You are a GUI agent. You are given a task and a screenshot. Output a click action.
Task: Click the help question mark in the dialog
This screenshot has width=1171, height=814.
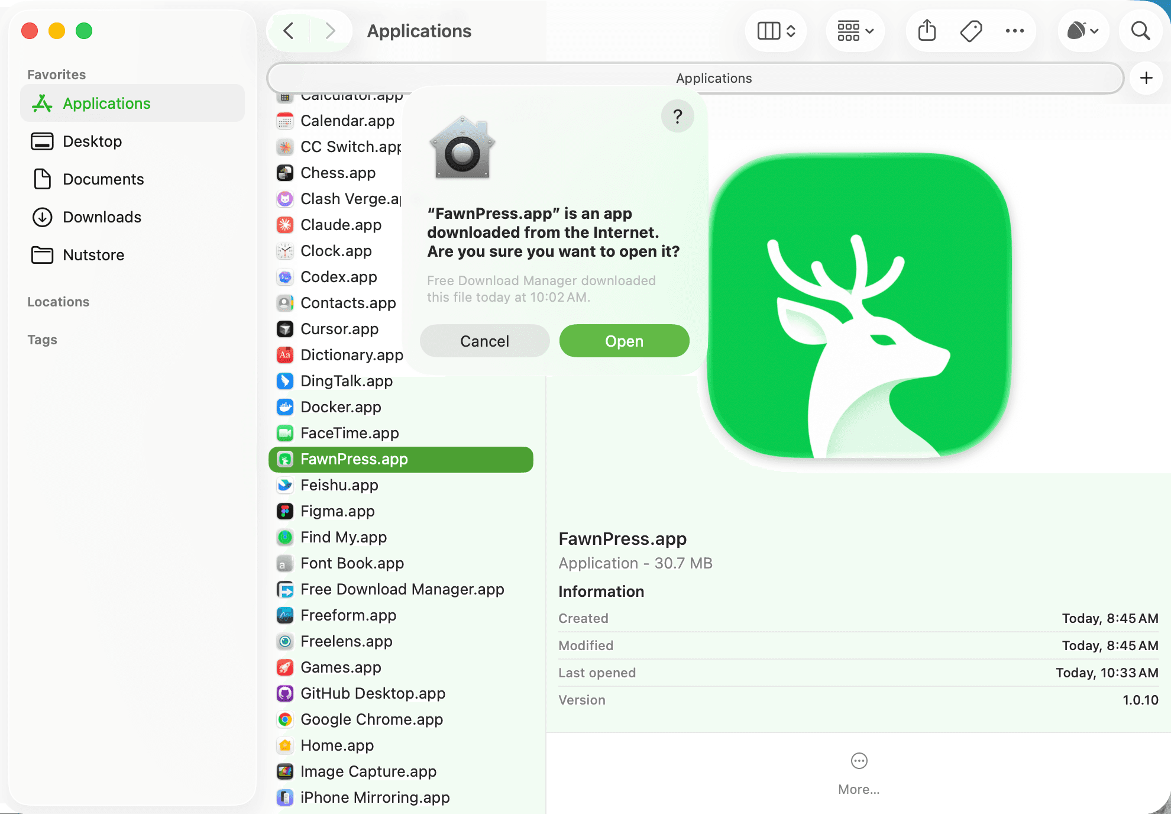(678, 116)
